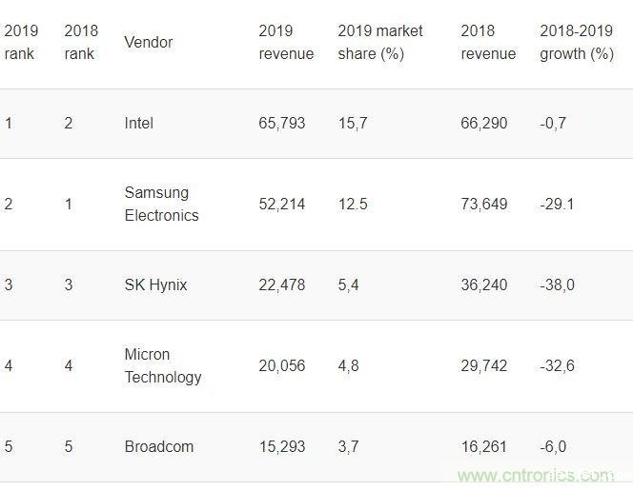The image size is (633, 490).
Task: Select the SK Hynix vendor cell
Action: coord(155,285)
